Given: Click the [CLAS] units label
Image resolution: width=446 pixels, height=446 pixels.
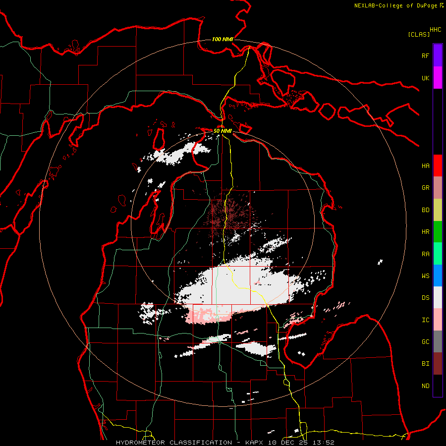Looking at the screenshot, I should (x=419, y=34).
